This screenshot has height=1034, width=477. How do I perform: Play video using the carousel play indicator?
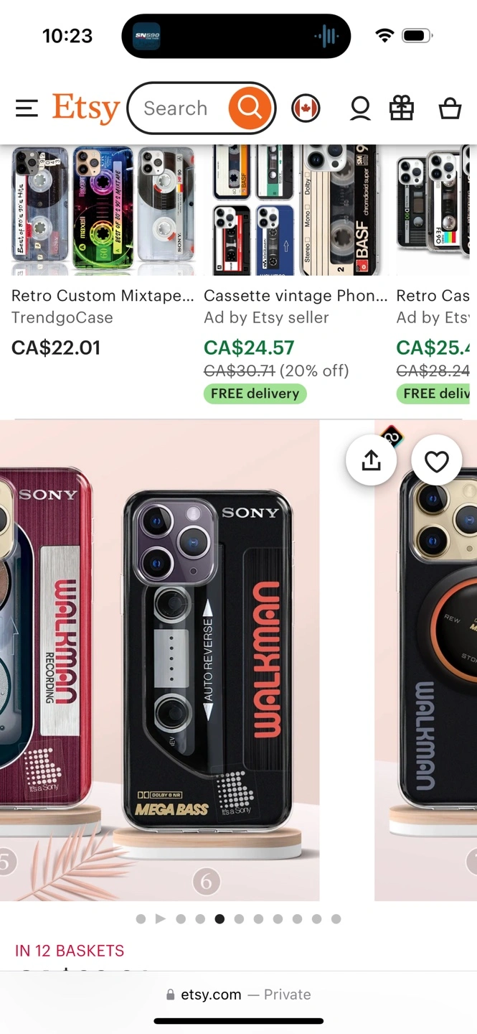coord(161,918)
